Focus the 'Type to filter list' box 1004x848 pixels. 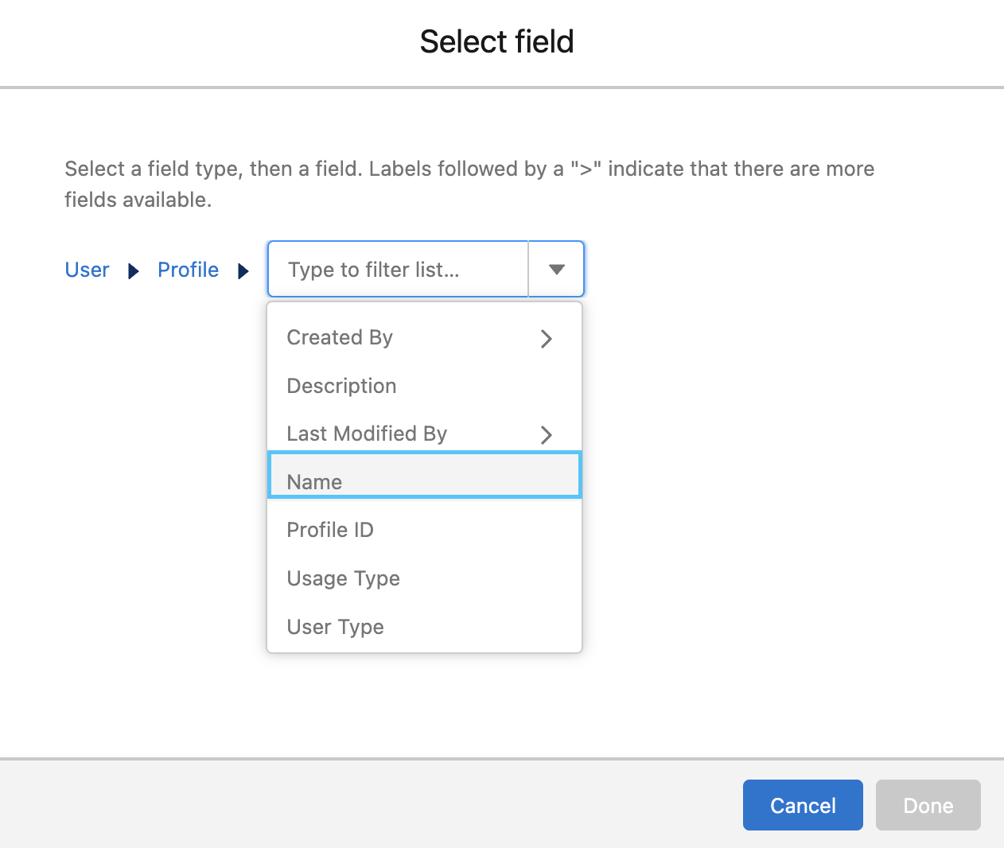tap(398, 270)
